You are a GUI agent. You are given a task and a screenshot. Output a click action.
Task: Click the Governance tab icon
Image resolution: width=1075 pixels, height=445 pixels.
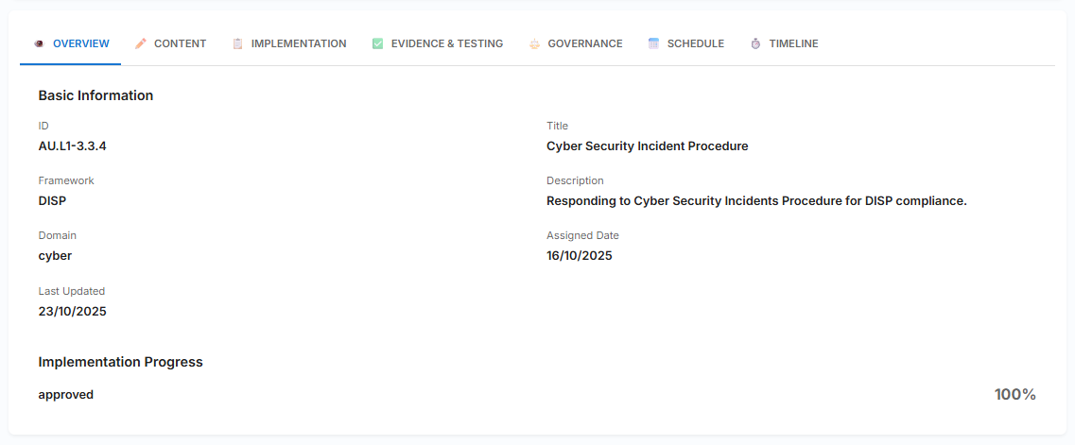[x=535, y=43]
